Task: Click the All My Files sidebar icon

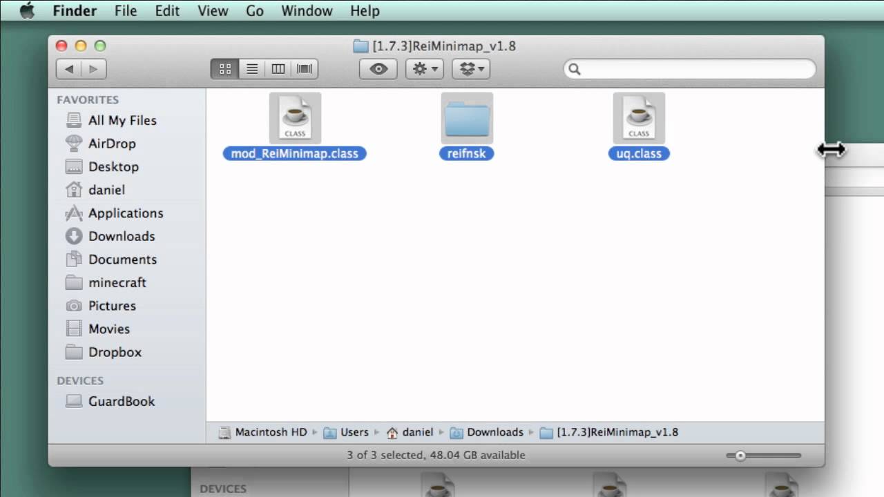Action: [74, 120]
